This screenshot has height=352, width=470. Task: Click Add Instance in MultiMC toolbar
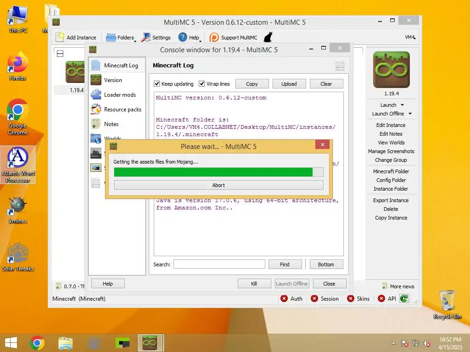coord(76,38)
